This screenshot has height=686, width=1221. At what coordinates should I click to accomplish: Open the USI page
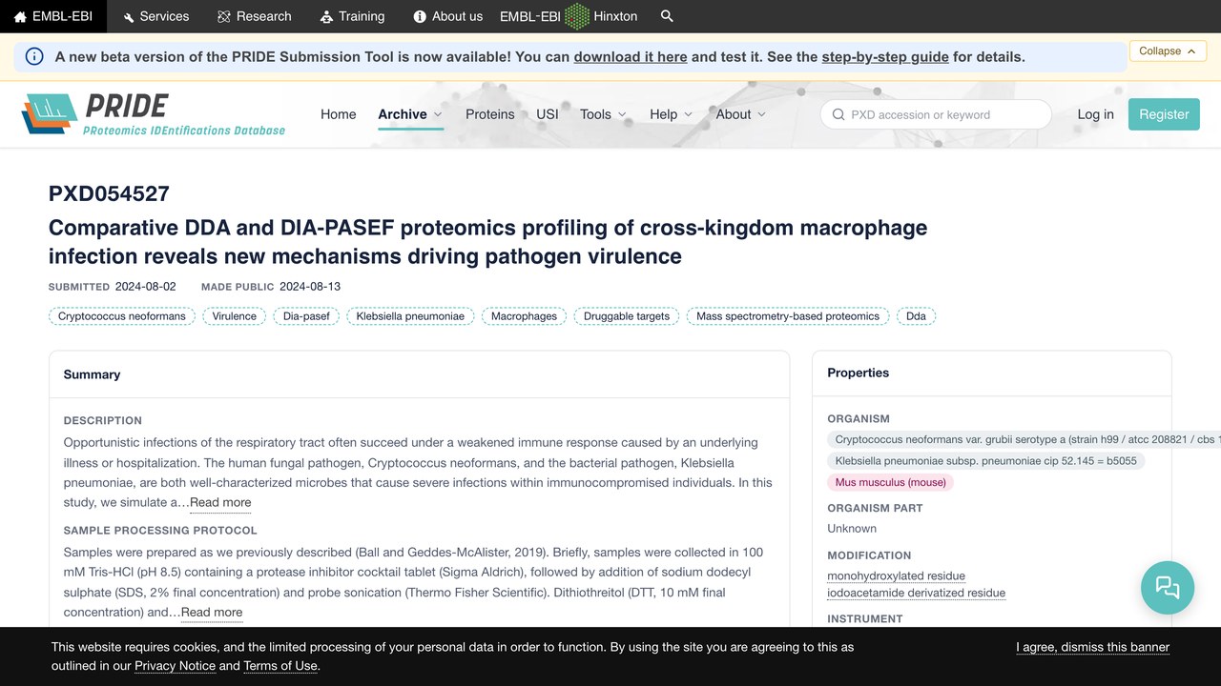(548, 114)
